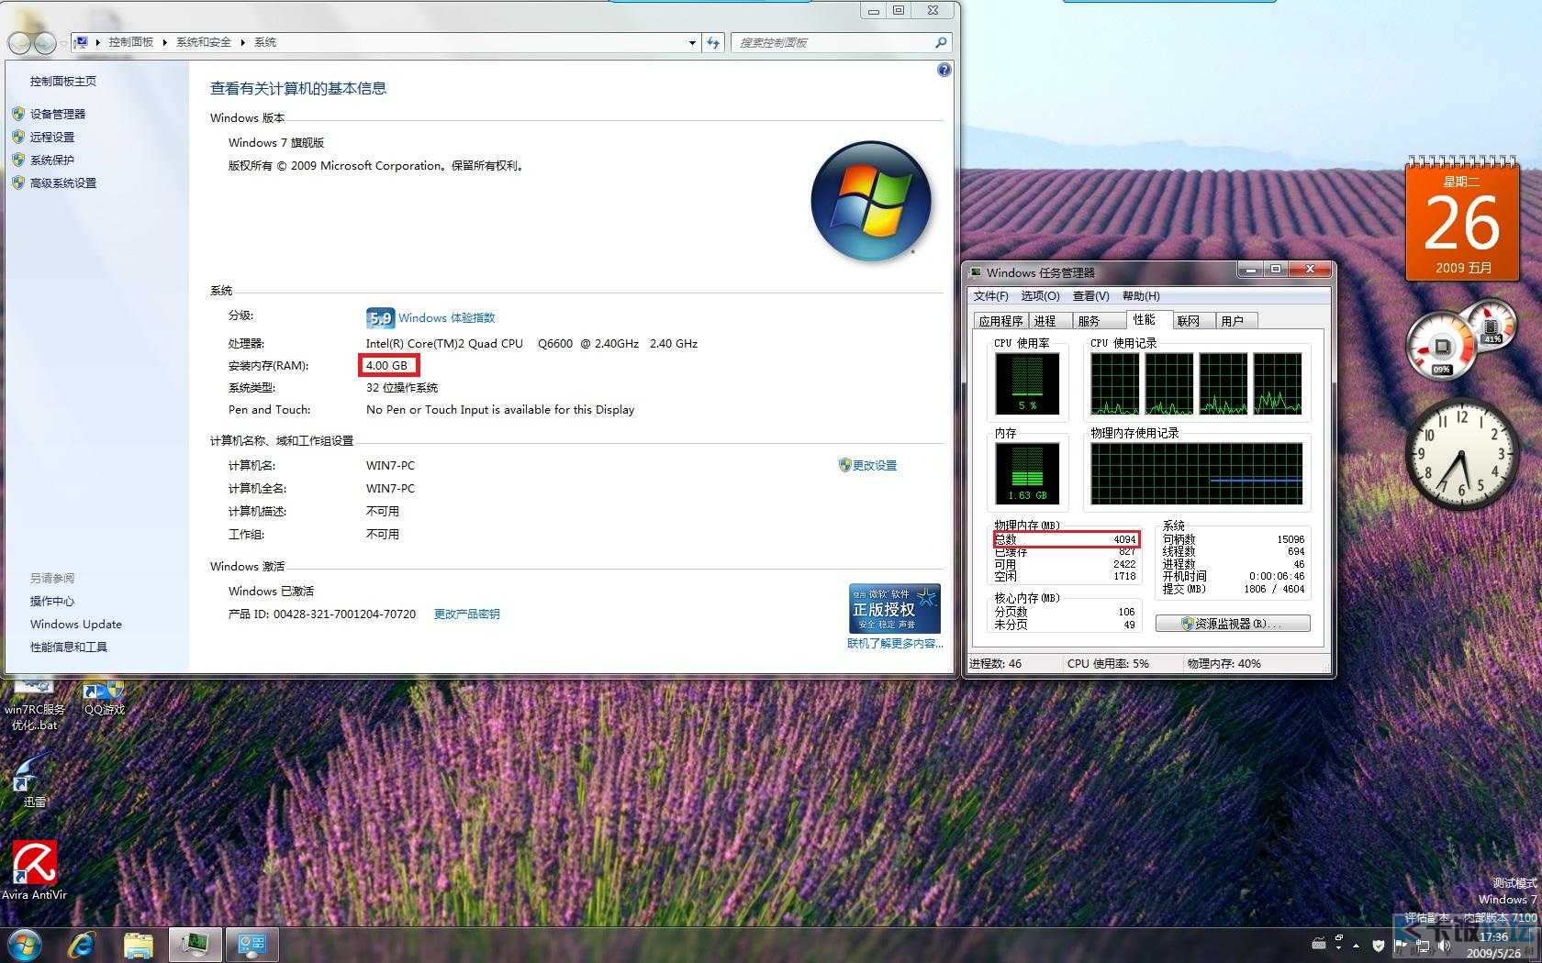Click the Windows logo image

pyautogui.click(x=871, y=200)
